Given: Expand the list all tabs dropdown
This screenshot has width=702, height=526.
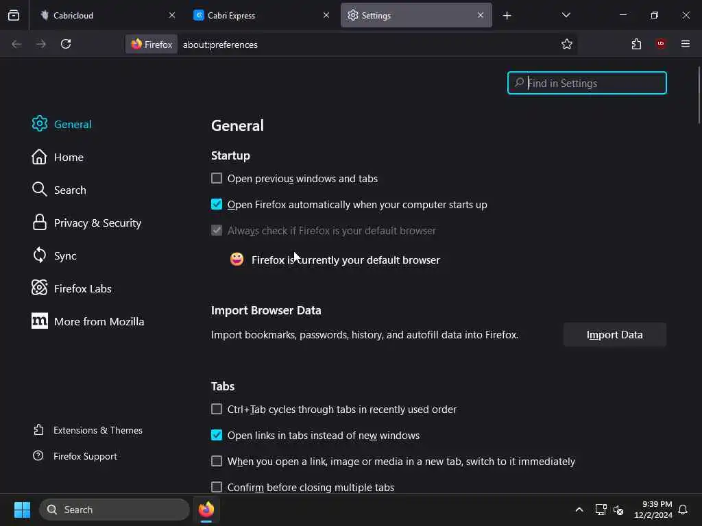Looking at the screenshot, I should pyautogui.click(x=566, y=15).
